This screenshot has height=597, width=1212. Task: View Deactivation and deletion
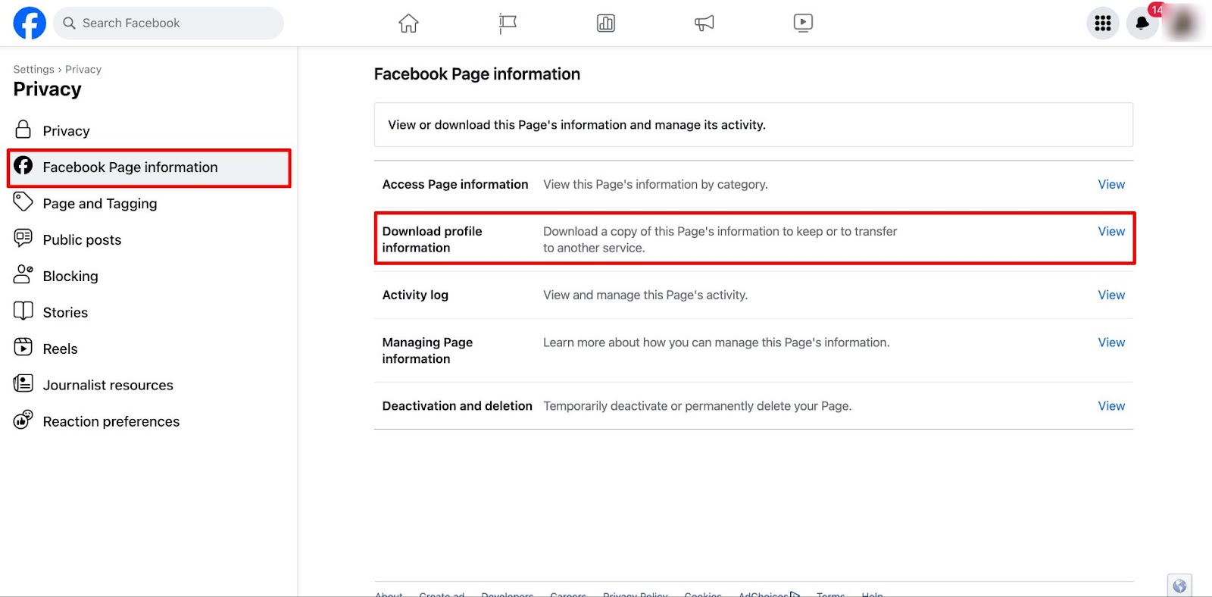1111,406
